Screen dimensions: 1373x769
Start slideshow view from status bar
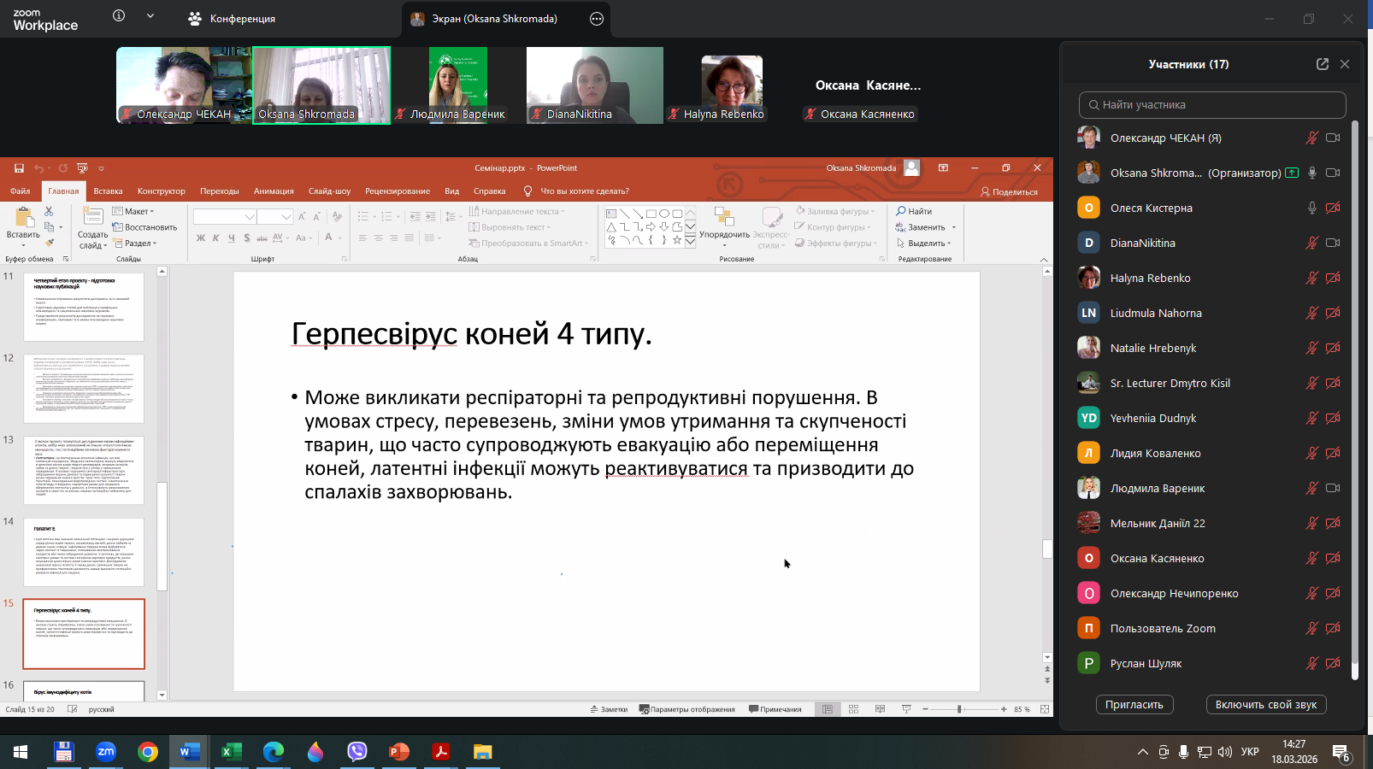pos(906,709)
